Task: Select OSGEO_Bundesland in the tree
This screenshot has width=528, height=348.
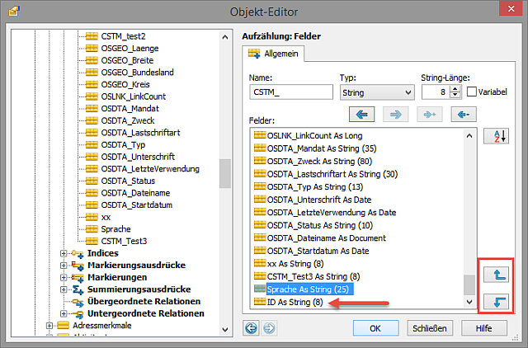Action: tap(138, 73)
